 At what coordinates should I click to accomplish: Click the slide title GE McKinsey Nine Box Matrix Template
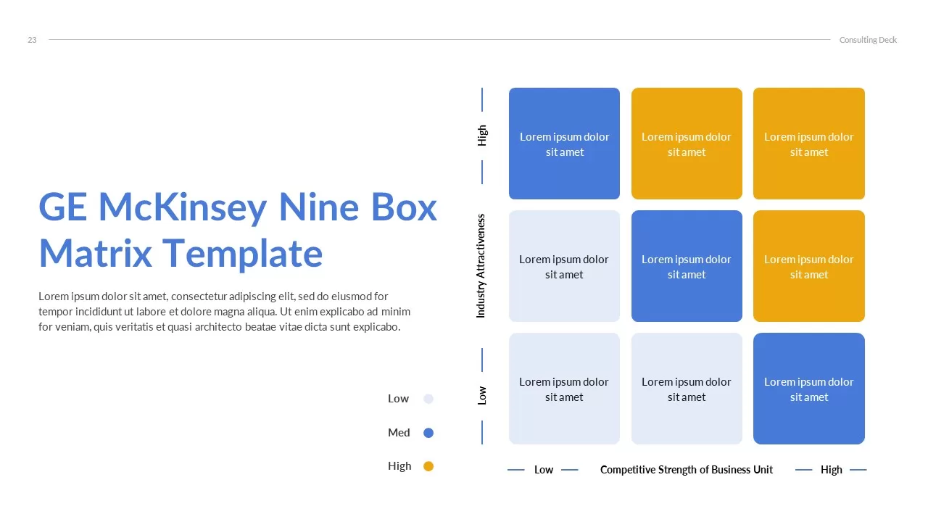coord(238,231)
